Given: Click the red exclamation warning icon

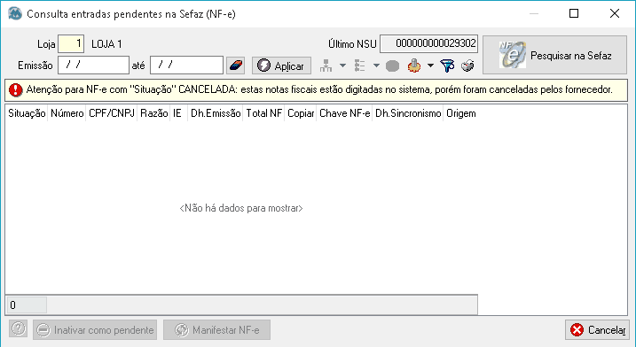Looking at the screenshot, I should click(15, 89).
